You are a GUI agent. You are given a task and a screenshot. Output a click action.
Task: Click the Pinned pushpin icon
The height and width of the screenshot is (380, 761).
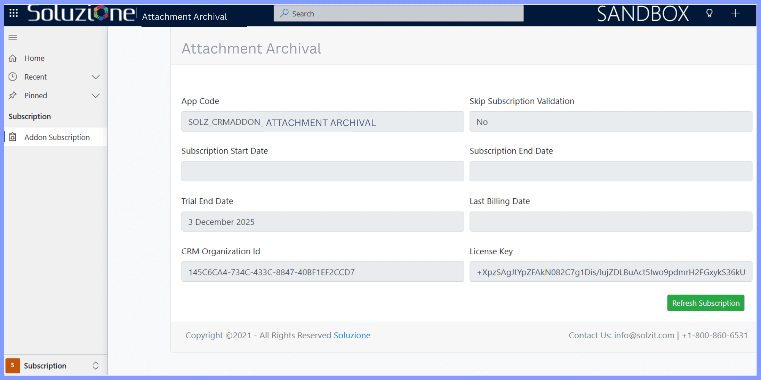pos(13,96)
